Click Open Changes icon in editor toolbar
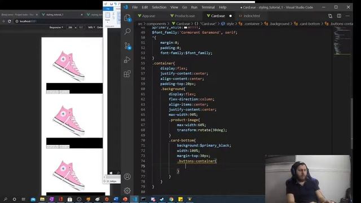361x203 pixels. point(330,16)
